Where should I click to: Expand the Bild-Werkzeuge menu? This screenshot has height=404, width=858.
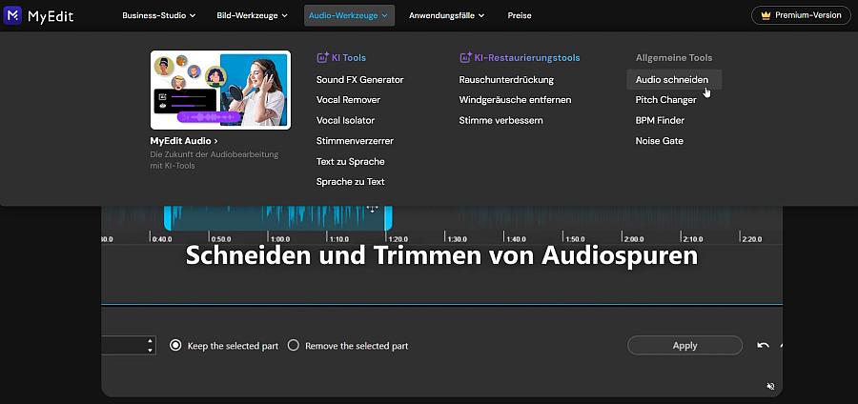pyautogui.click(x=252, y=15)
